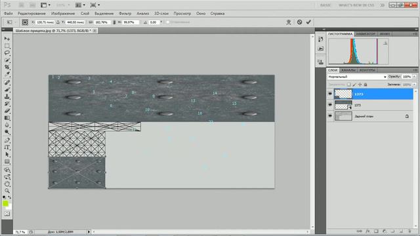
Task: Create a new layer icon
Action: (401, 231)
